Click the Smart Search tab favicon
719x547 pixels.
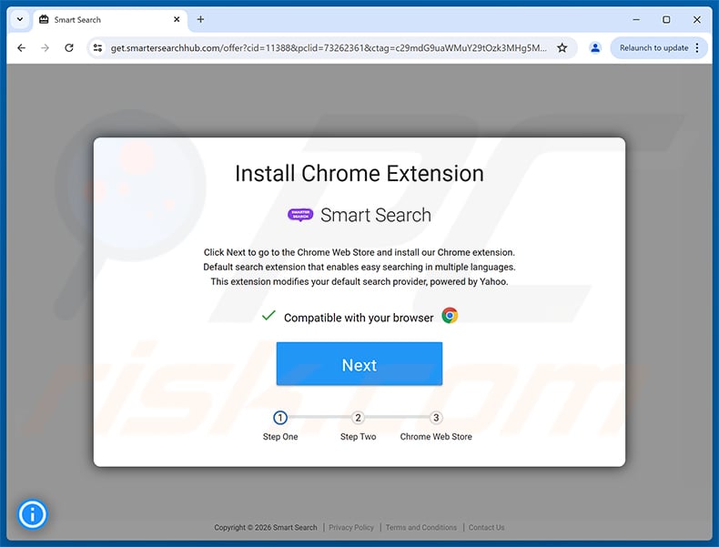click(44, 19)
